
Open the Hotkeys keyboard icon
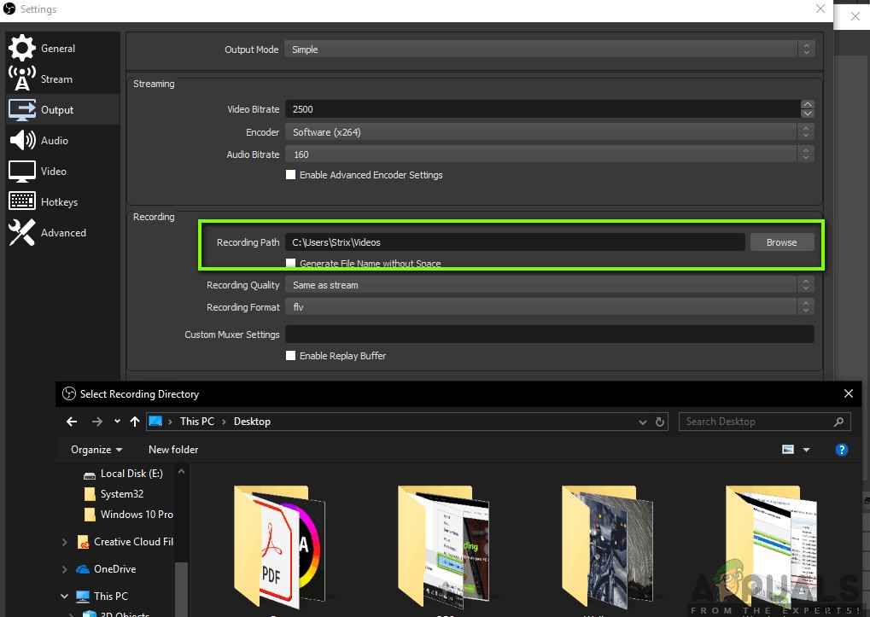point(21,201)
